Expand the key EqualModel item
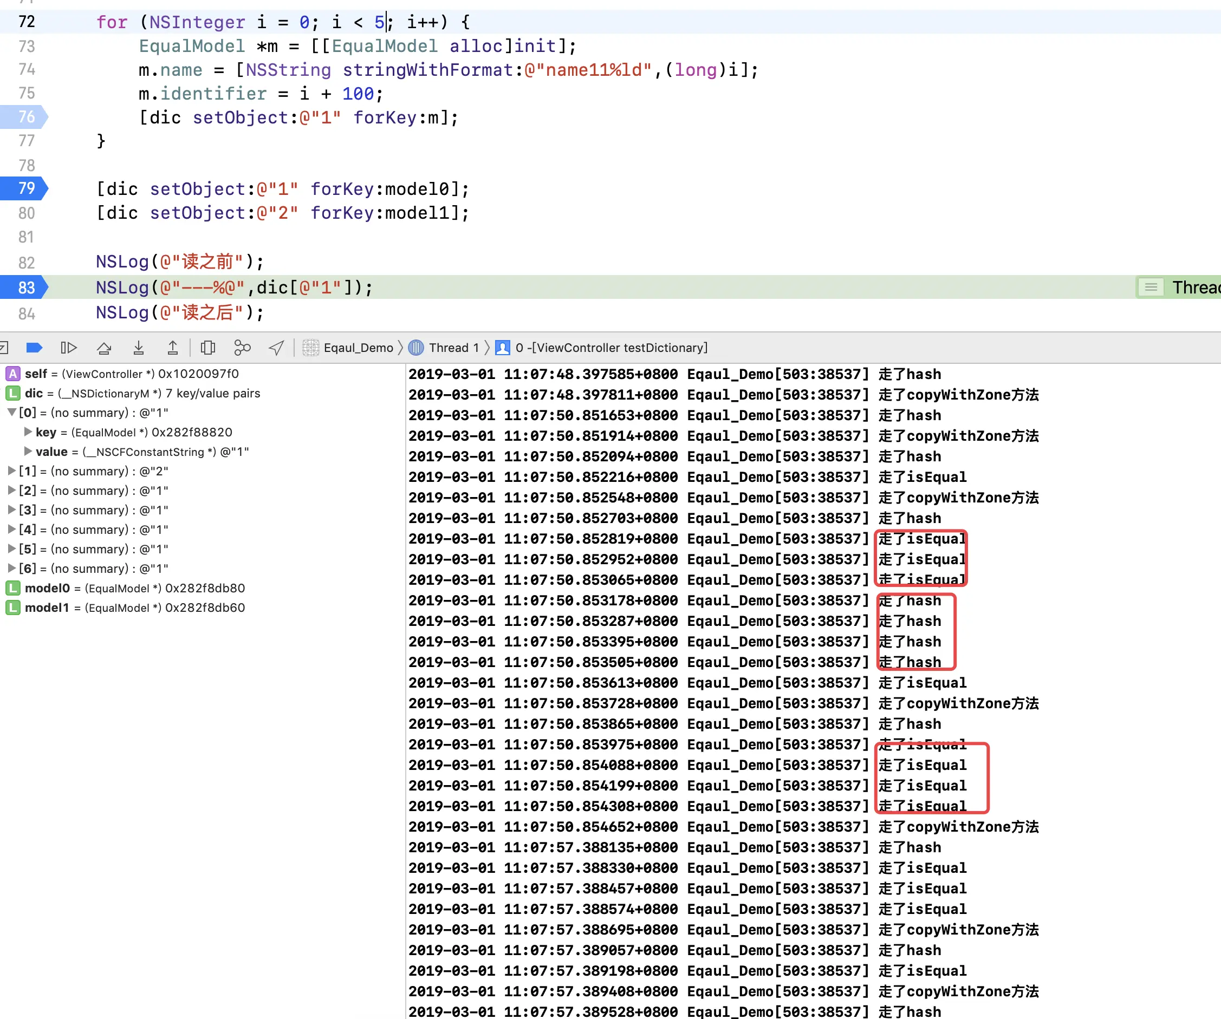This screenshot has width=1221, height=1019. [x=28, y=432]
